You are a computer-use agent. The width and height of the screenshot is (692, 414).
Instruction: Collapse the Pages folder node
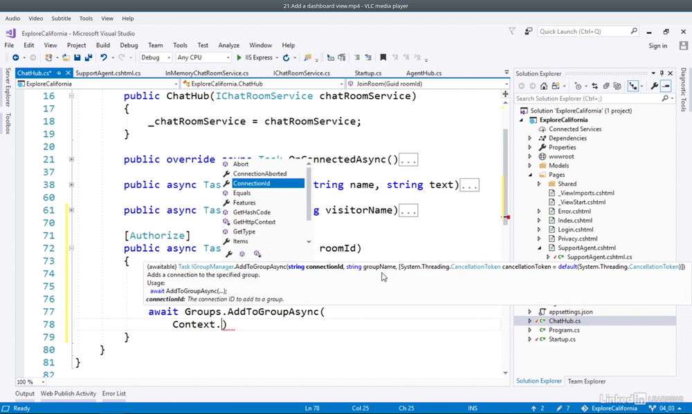pyautogui.click(x=530, y=175)
